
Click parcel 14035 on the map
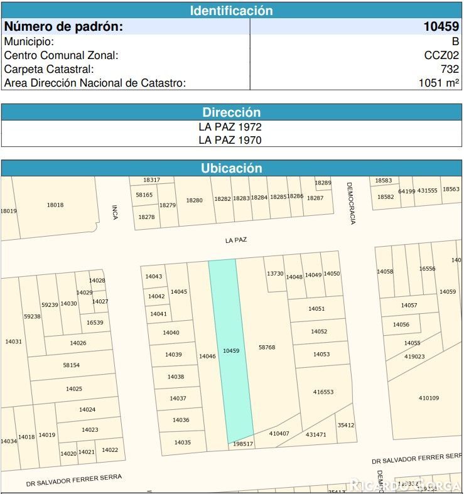(183, 443)
